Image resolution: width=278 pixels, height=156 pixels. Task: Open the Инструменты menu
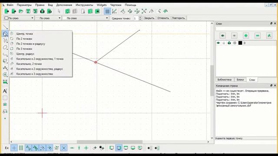pos(84,5)
